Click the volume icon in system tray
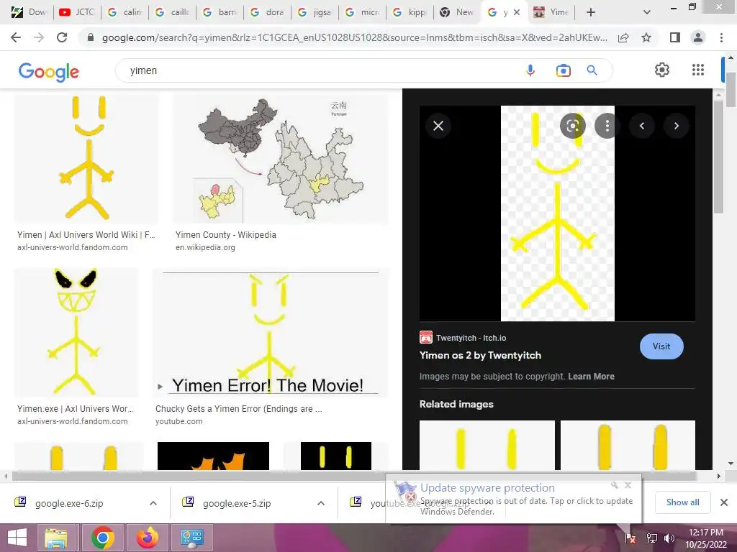The width and height of the screenshot is (737, 552). pyautogui.click(x=670, y=538)
